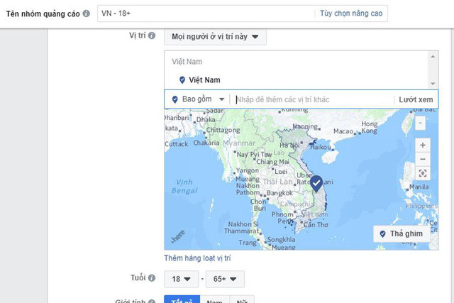Image resolution: width=454 pixels, height=303 pixels.
Task: Click the location search input field
Action: pyautogui.click(x=312, y=100)
